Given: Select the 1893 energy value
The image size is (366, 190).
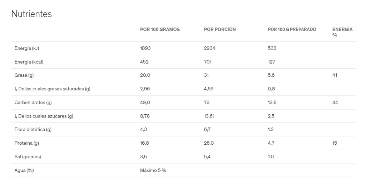Looking at the screenshot, I should pos(145,48).
